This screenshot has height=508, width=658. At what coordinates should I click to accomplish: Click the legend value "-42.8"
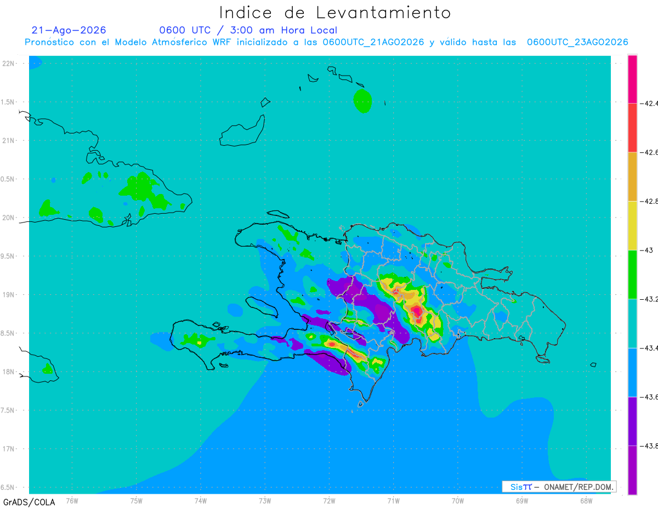tap(649, 201)
